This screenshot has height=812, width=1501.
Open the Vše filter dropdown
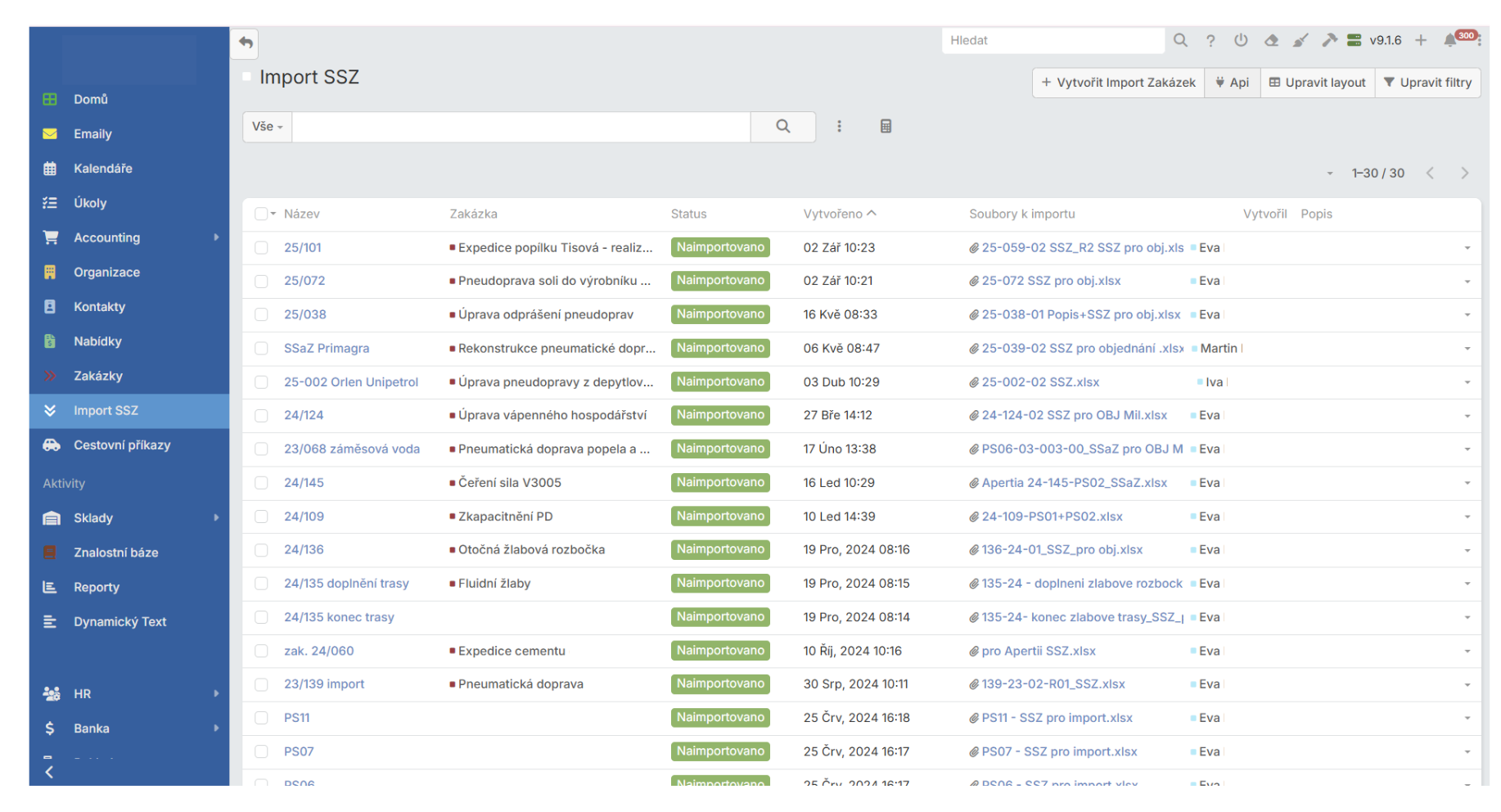tap(267, 127)
